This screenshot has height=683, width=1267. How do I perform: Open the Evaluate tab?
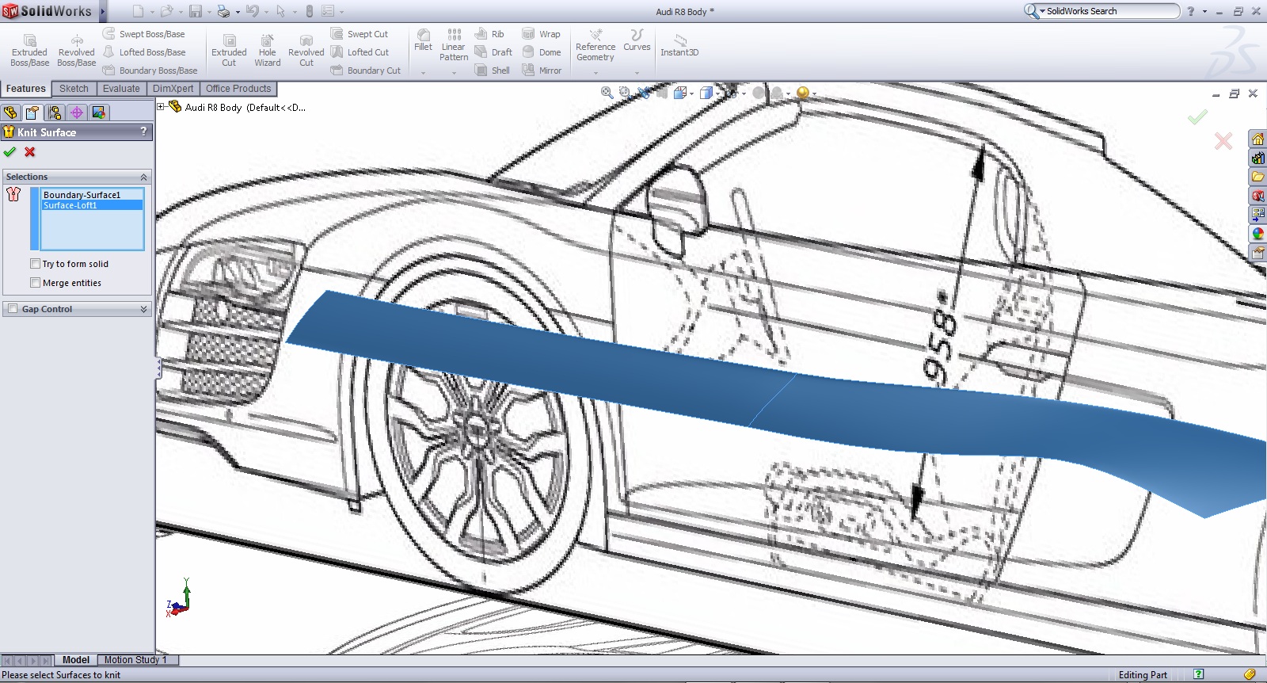coord(121,89)
